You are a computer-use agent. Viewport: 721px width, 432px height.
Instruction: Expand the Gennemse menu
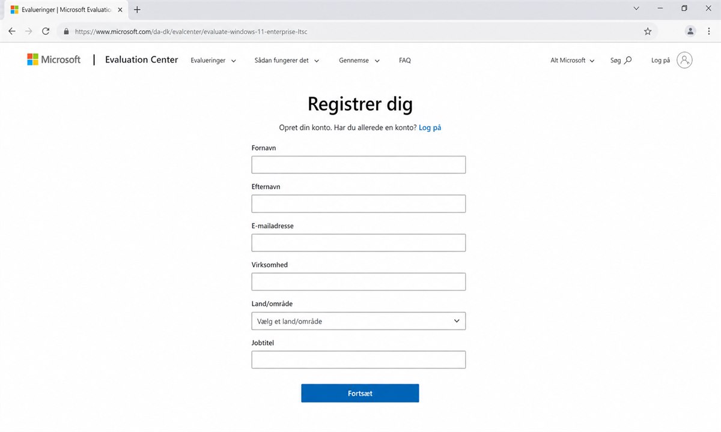359,61
